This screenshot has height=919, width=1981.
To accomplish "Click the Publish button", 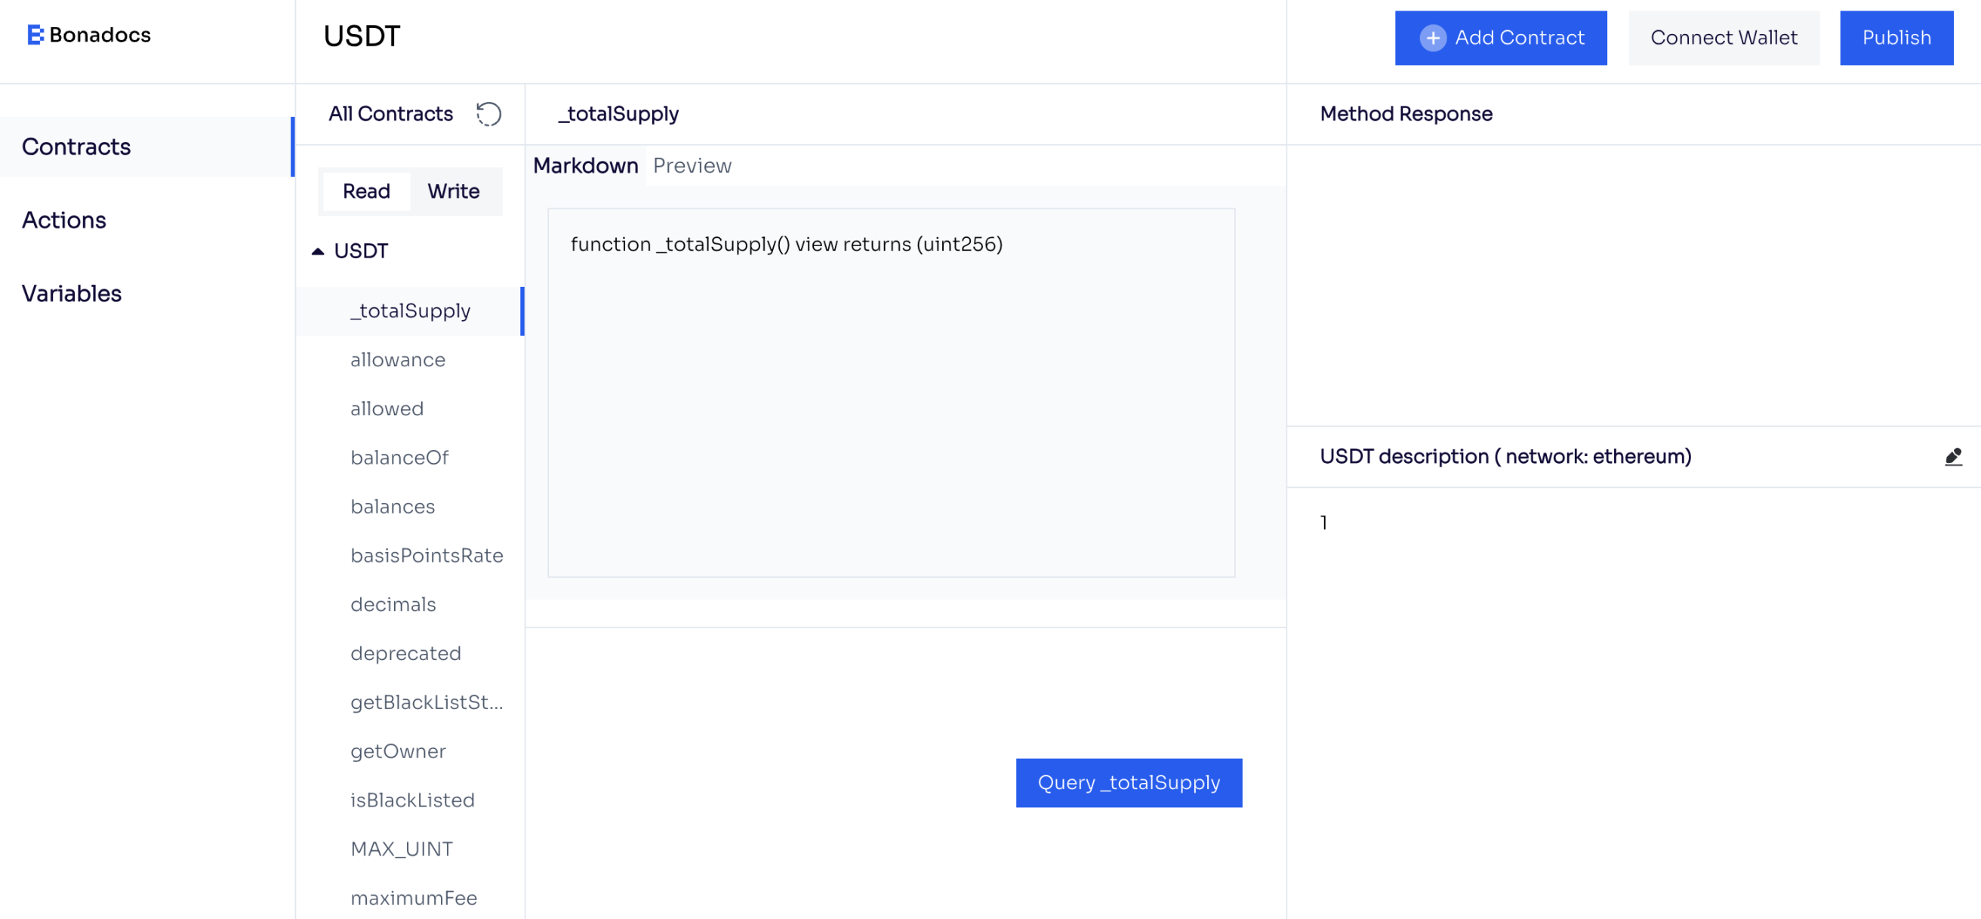I will point(1896,38).
